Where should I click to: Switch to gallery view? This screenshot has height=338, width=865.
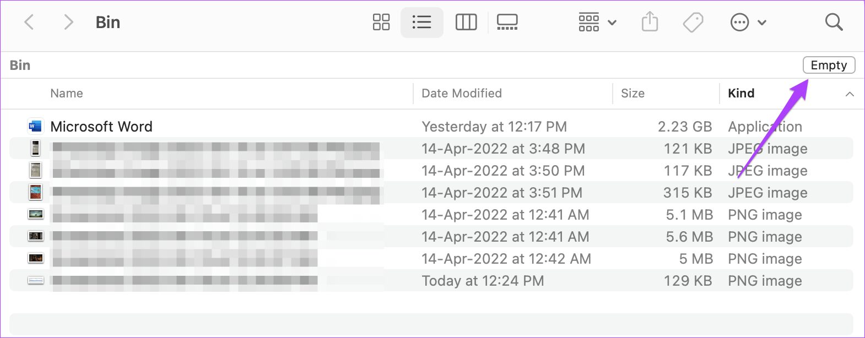click(507, 23)
